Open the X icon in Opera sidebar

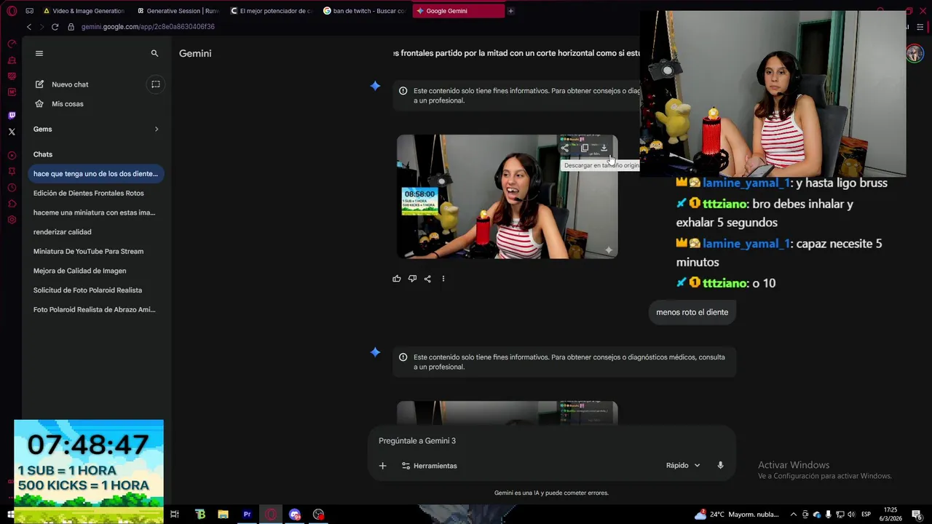click(x=12, y=132)
